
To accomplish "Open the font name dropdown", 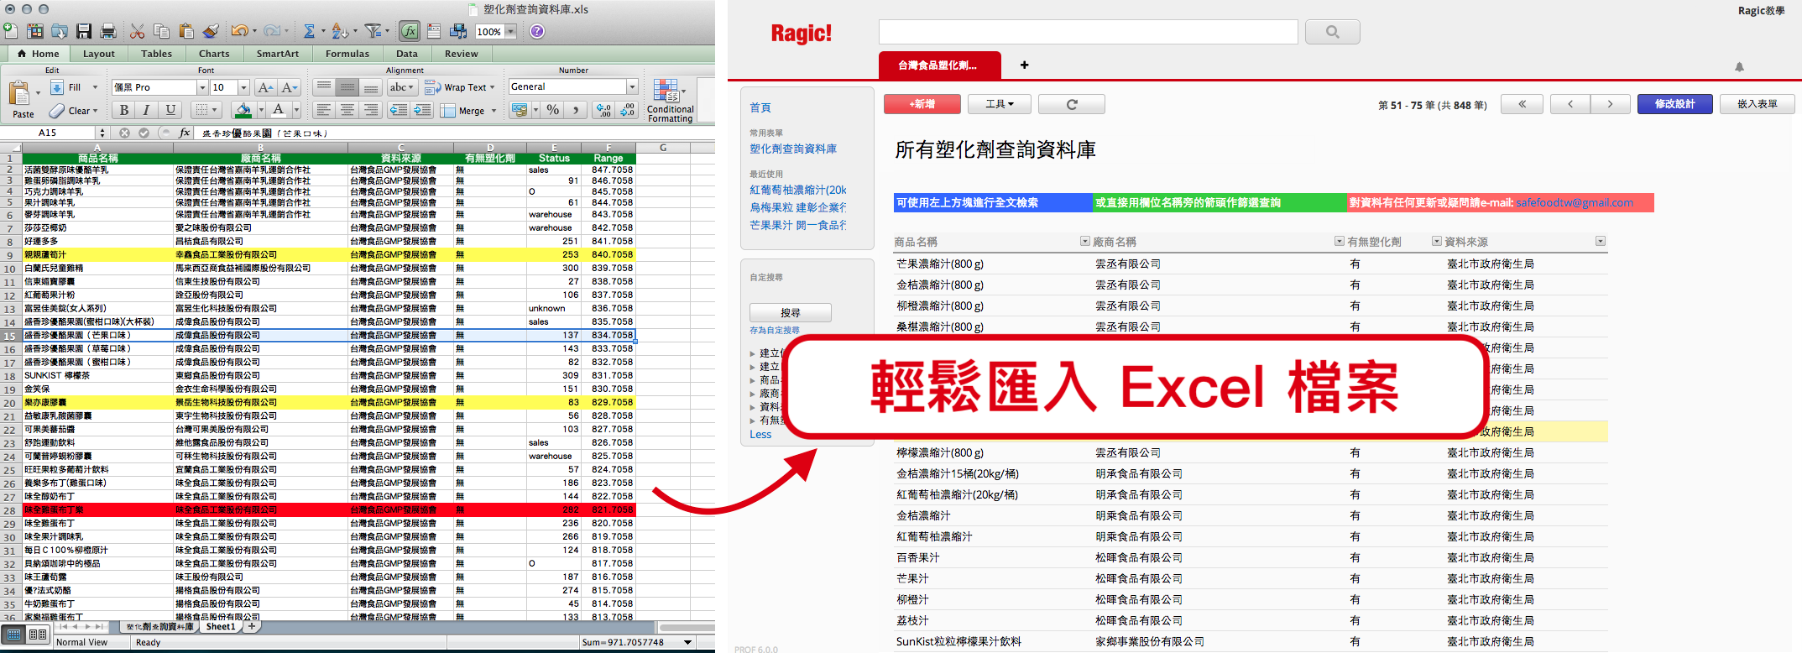I will click(x=201, y=87).
